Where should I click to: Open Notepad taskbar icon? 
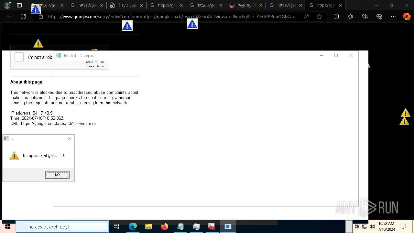[180, 227]
